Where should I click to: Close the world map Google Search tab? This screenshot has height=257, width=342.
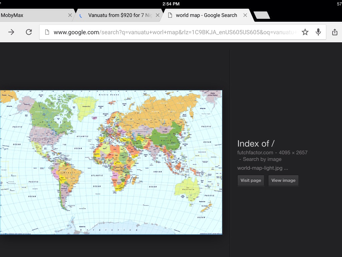(245, 15)
